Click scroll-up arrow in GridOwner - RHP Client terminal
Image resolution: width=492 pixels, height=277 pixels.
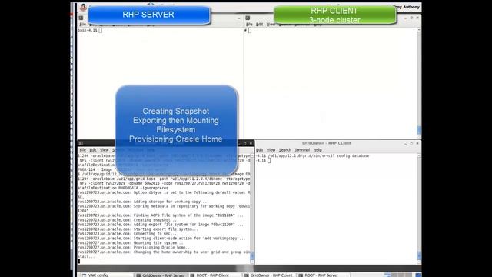pos(418,155)
